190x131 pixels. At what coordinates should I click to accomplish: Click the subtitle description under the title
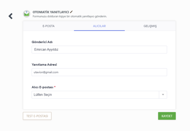pos(69,16)
